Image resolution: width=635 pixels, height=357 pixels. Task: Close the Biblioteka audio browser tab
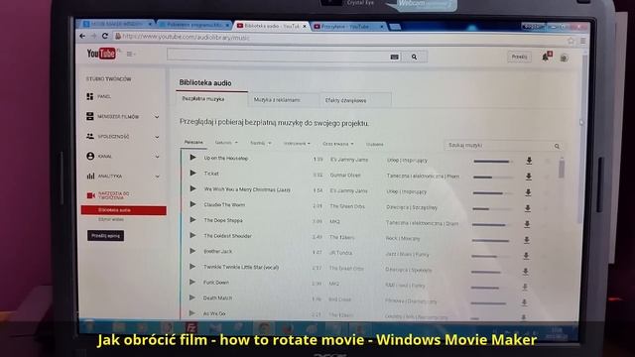(305, 27)
